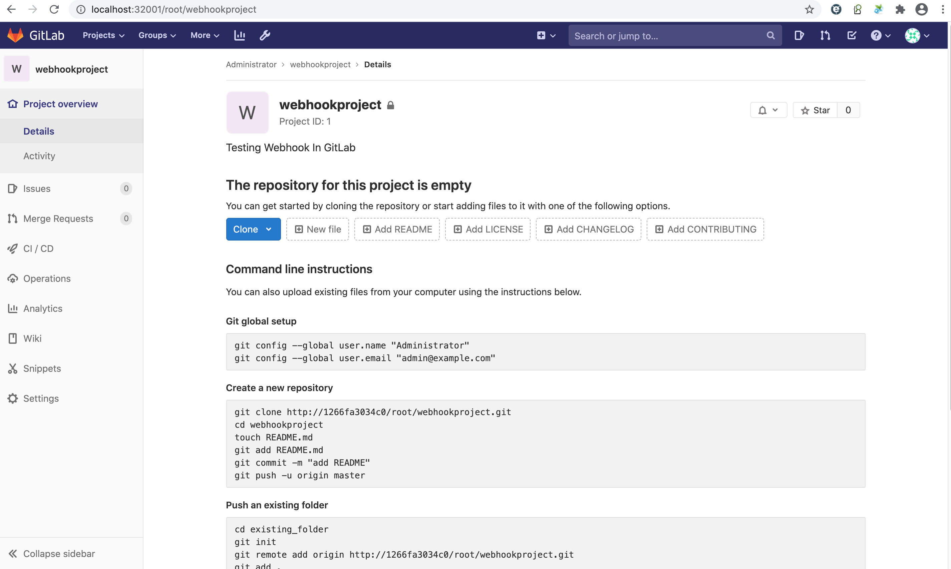This screenshot has width=951, height=569.
Task: Switch to the Activity tab
Action: tap(39, 156)
